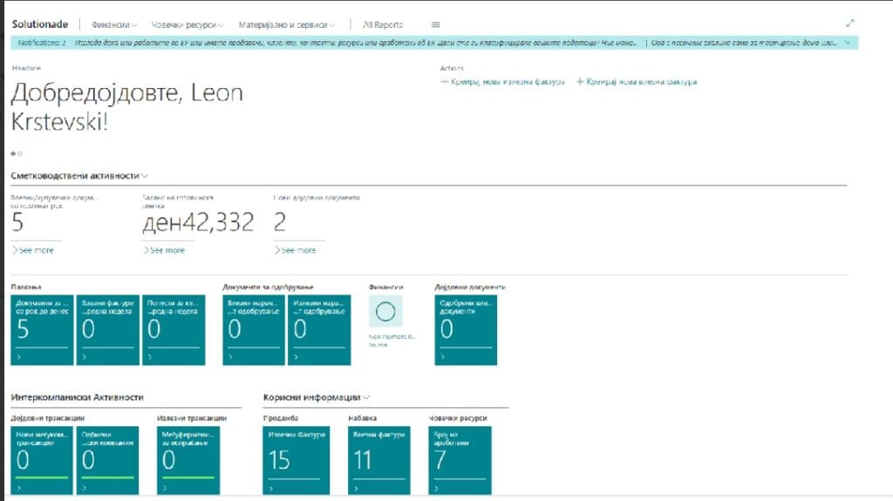Click See more under the value 5

point(33,251)
